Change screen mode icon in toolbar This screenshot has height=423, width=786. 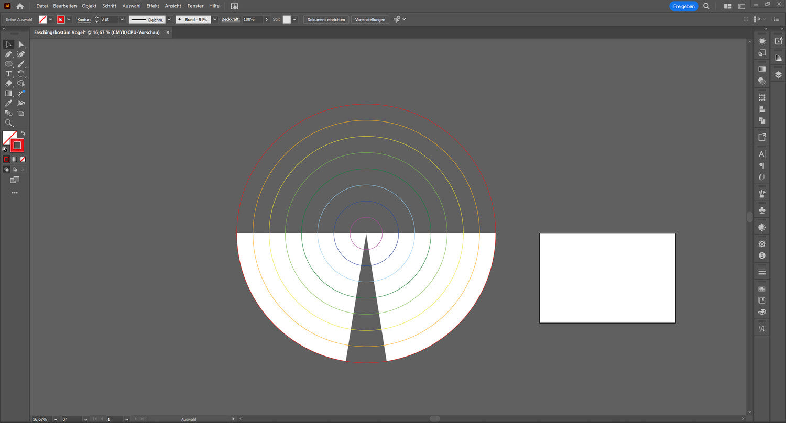click(15, 180)
